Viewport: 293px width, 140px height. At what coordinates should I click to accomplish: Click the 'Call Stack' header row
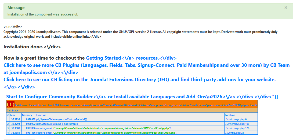[132, 110]
